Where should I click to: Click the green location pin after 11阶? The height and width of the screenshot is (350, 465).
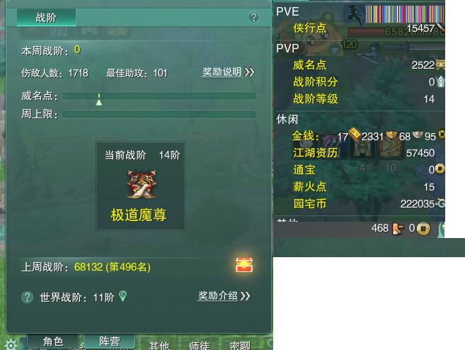[x=122, y=296]
